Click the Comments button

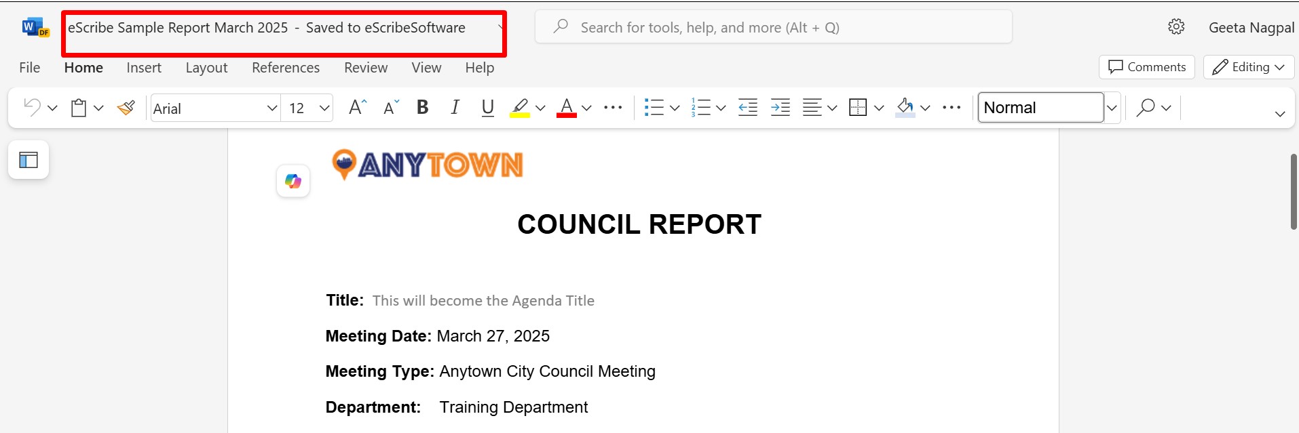point(1146,67)
